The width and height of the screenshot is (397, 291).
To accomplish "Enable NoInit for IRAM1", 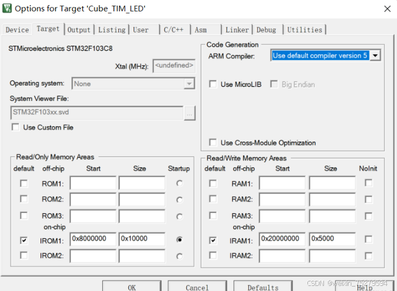I will 368,239.
